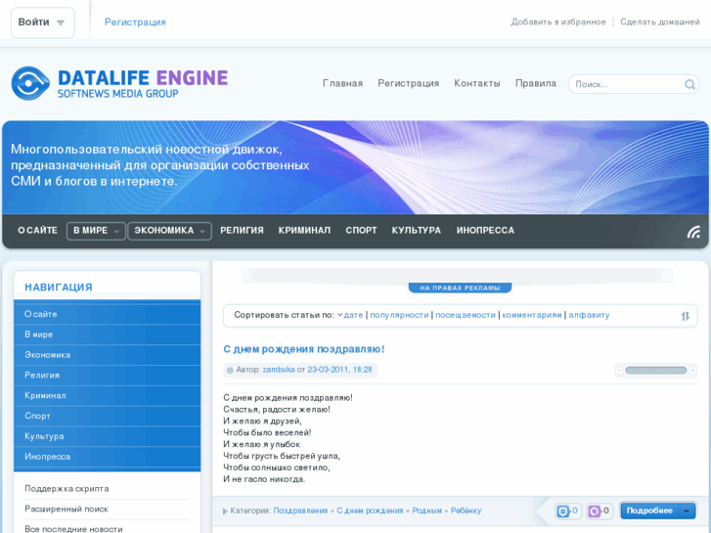Open the author zambuka profile link
This screenshot has width=711, height=533.
[279, 370]
